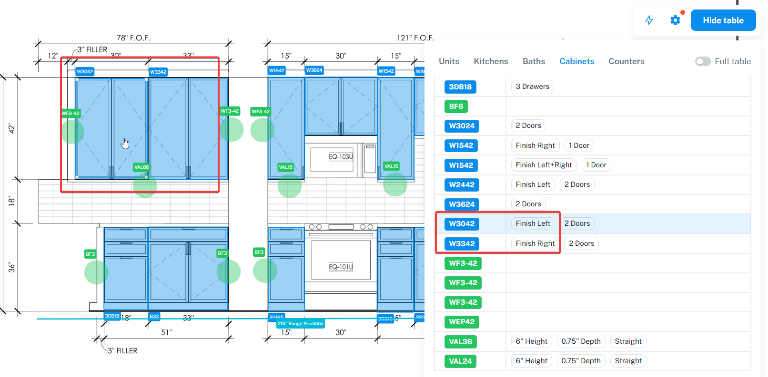Select the BF6 tag in table
Screen dimensions: 768x377
(456, 106)
